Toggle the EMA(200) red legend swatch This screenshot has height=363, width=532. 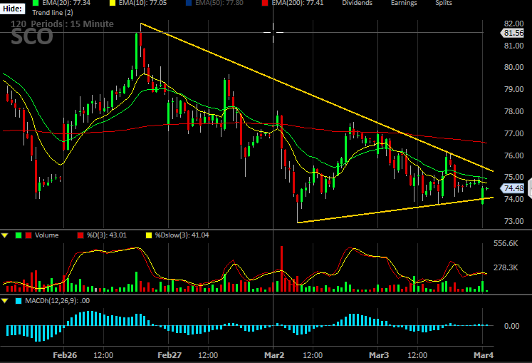click(x=265, y=3)
